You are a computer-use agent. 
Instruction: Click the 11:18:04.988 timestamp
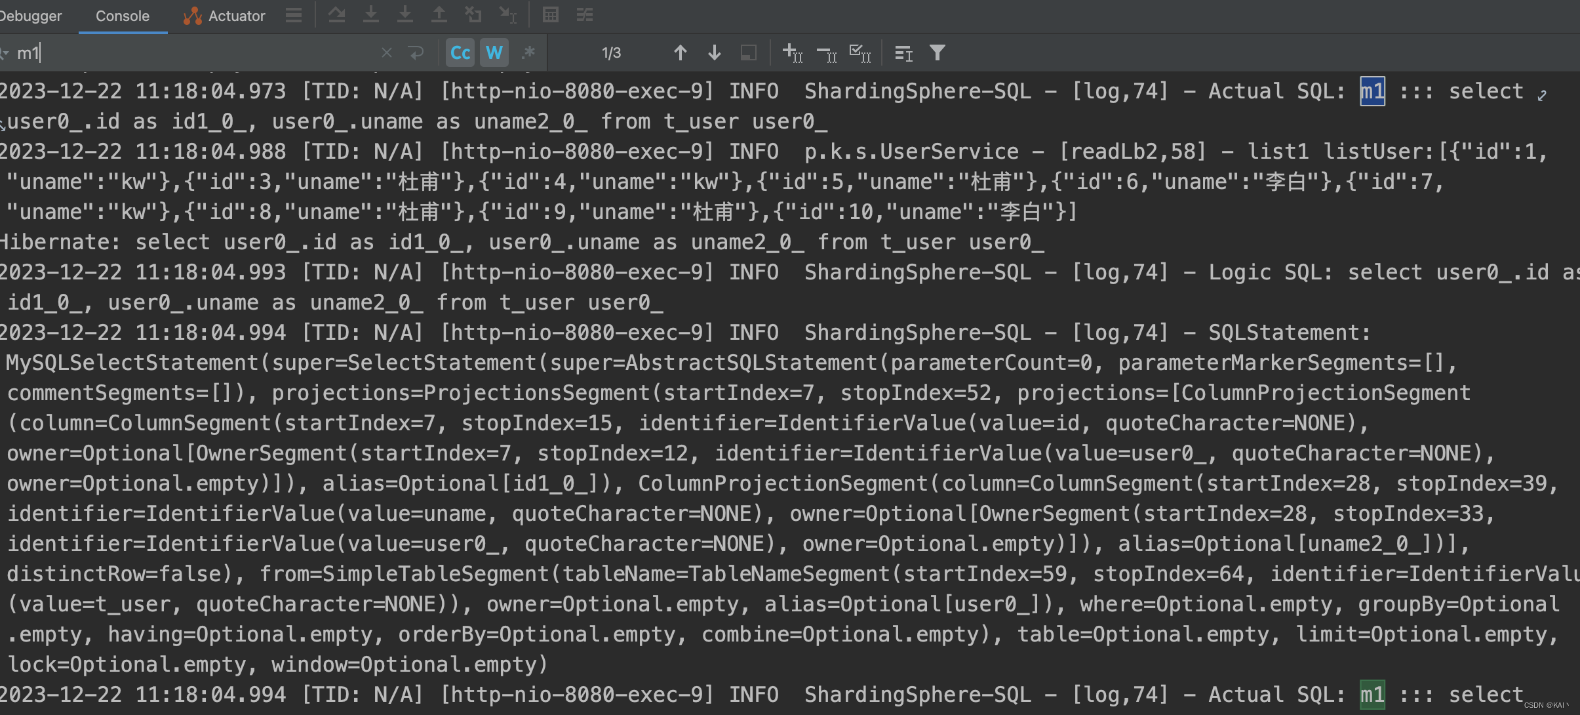(x=210, y=152)
